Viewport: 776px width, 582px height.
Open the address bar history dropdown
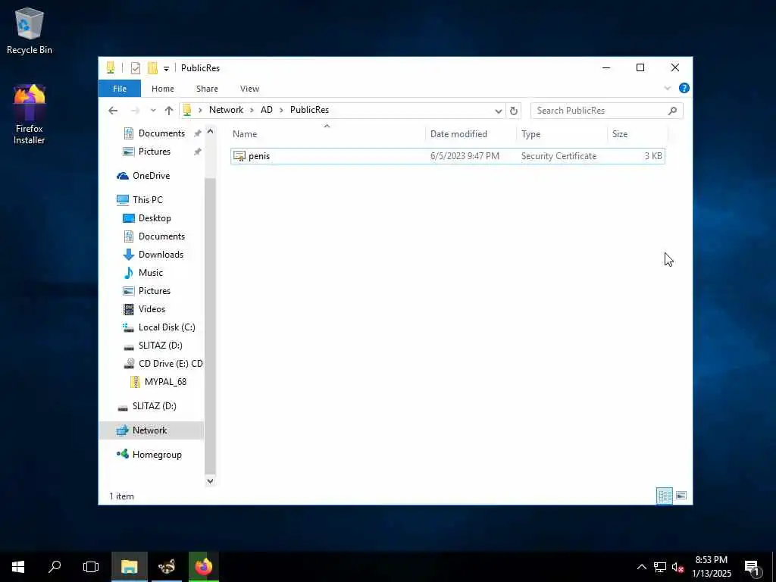coord(499,111)
